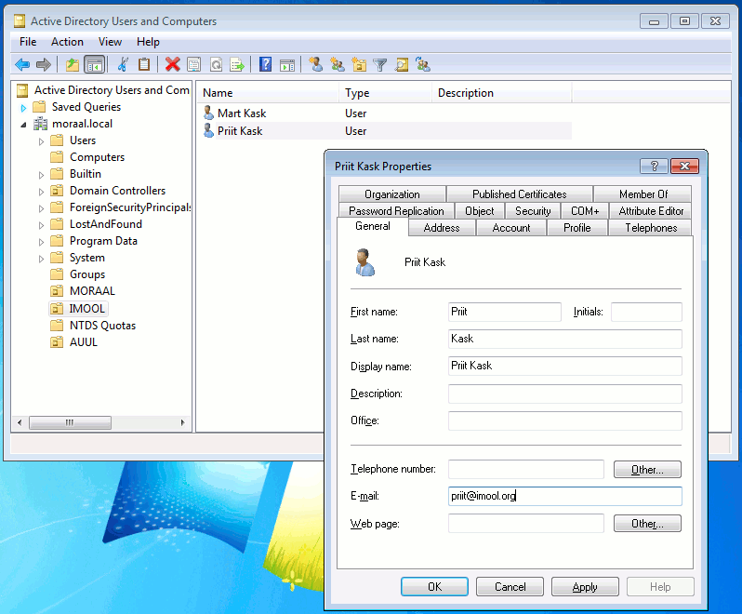The image size is (742, 614).
Task: Go up one level with folder icon
Action: click(73, 64)
